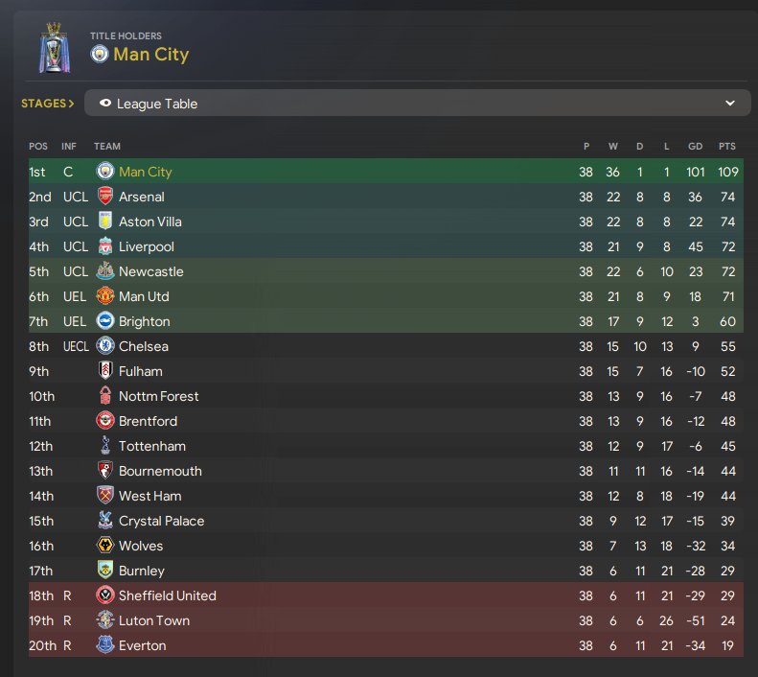The height and width of the screenshot is (677, 758).
Task: Open the Man City title holders link
Action: point(150,54)
